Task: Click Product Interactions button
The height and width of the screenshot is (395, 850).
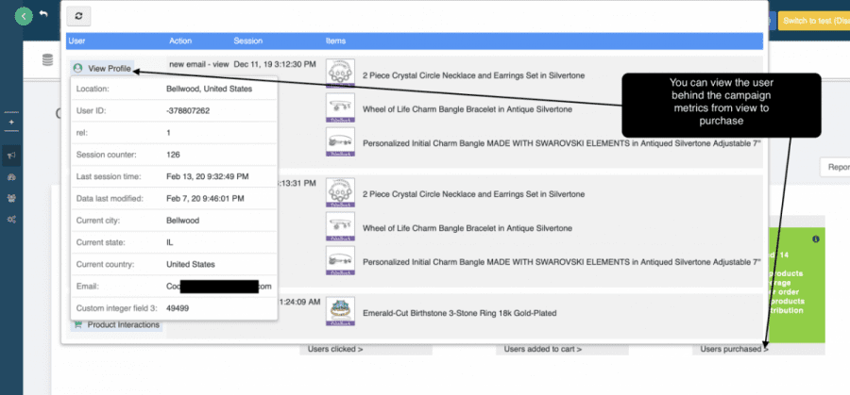Action: (115, 325)
